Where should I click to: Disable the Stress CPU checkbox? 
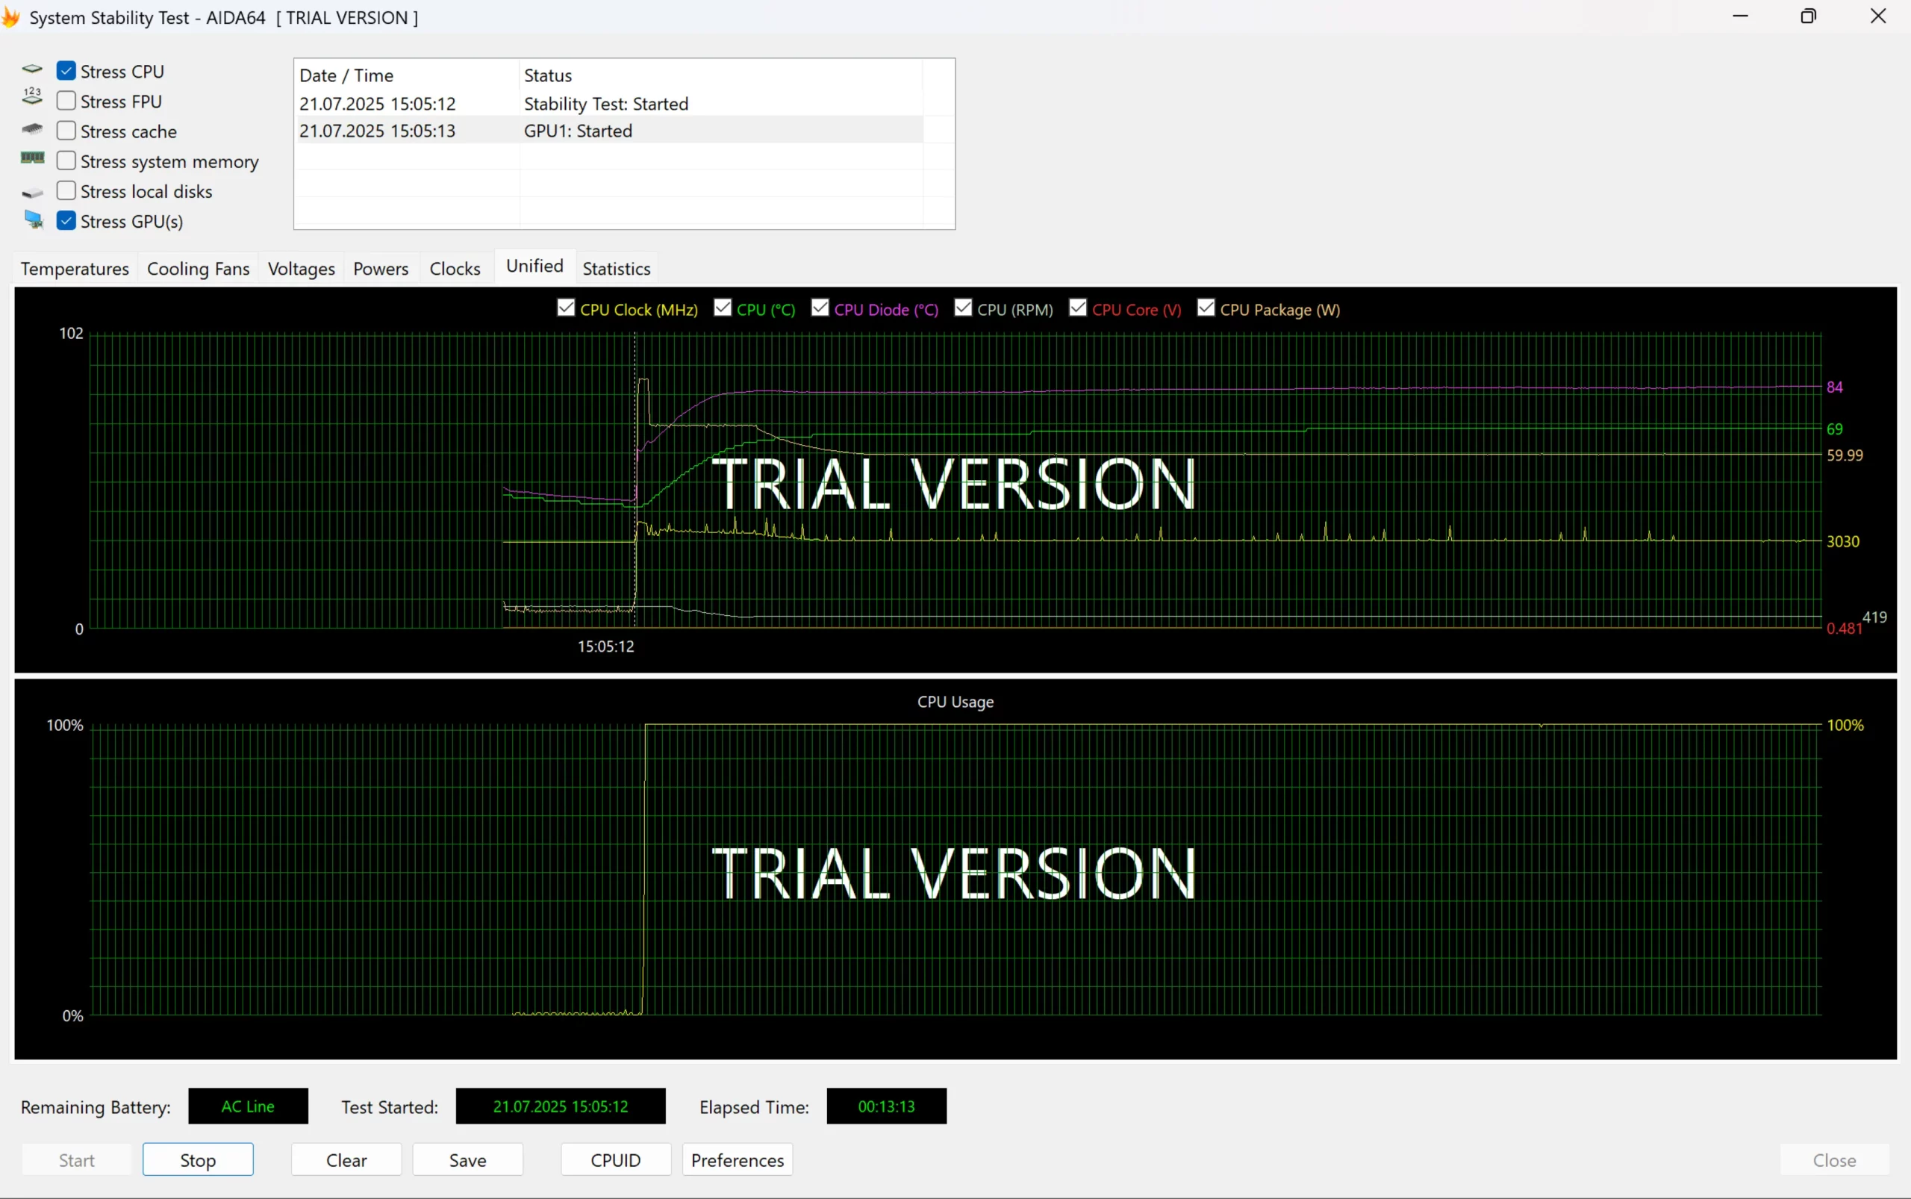[66, 72]
